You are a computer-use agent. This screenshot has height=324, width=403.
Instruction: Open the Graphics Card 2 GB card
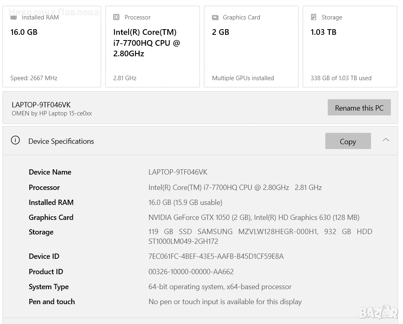pos(251,47)
